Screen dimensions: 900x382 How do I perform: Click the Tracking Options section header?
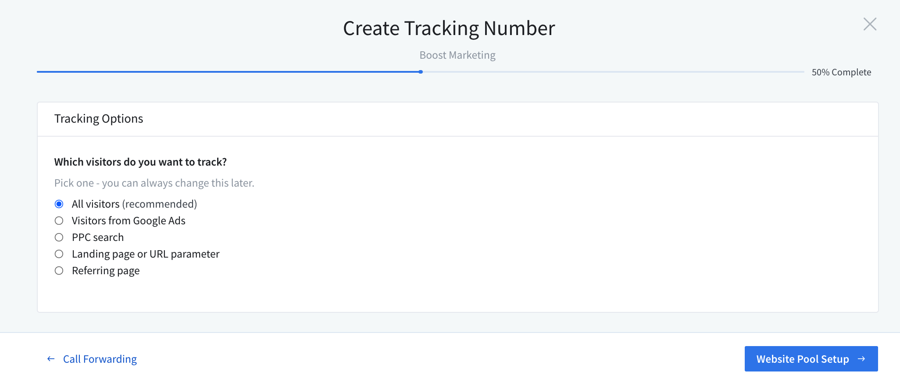coord(99,118)
